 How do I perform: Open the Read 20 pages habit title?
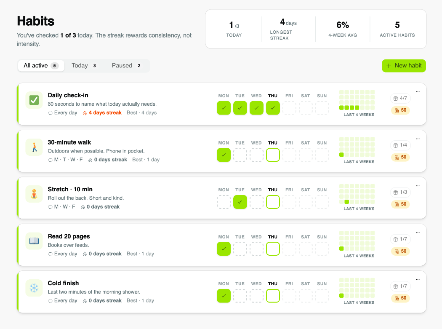click(x=69, y=236)
